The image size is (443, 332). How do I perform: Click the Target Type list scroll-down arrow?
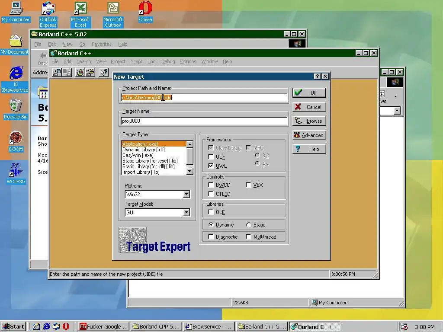[x=190, y=171]
